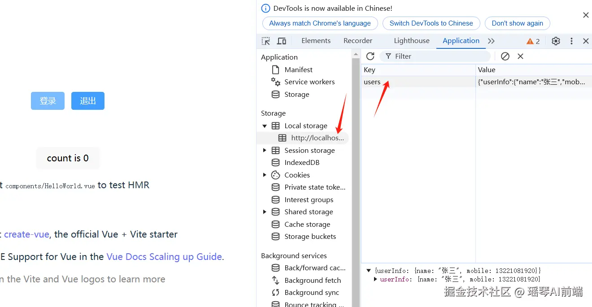
Task: Toggle the device toolbar icon
Action: pos(282,41)
